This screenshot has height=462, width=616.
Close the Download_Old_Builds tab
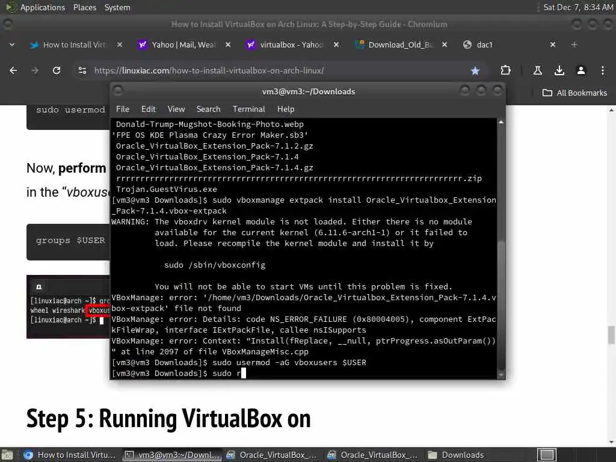445,45
